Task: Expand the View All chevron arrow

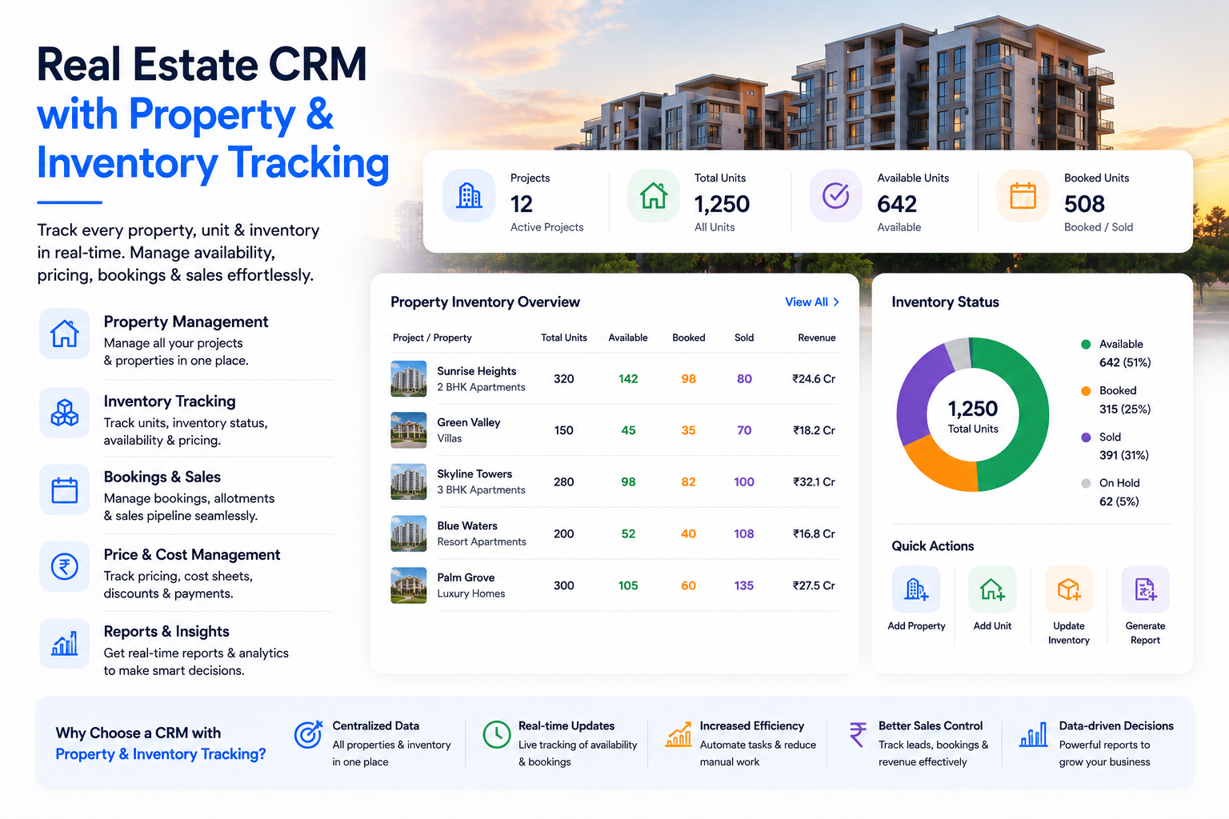Action: coord(836,302)
